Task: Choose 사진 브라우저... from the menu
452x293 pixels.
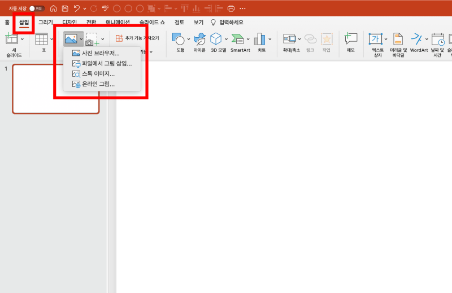Action: point(102,53)
